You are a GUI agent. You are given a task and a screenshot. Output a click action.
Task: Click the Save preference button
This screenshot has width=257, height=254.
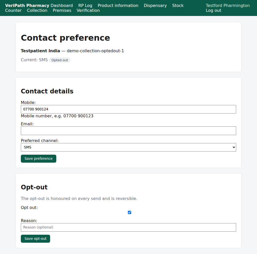coord(39,159)
